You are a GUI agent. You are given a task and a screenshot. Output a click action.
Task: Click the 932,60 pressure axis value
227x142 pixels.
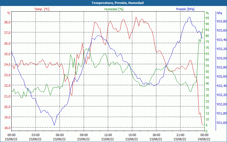tap(222, 76)
